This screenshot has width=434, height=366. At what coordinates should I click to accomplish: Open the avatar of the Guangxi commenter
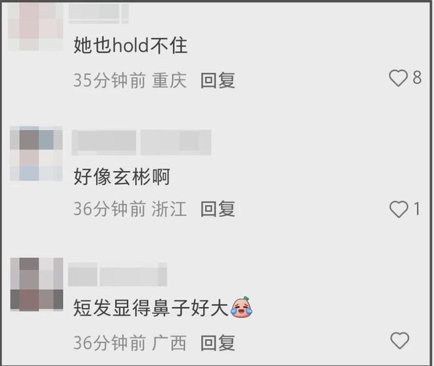tap(37, 284)
